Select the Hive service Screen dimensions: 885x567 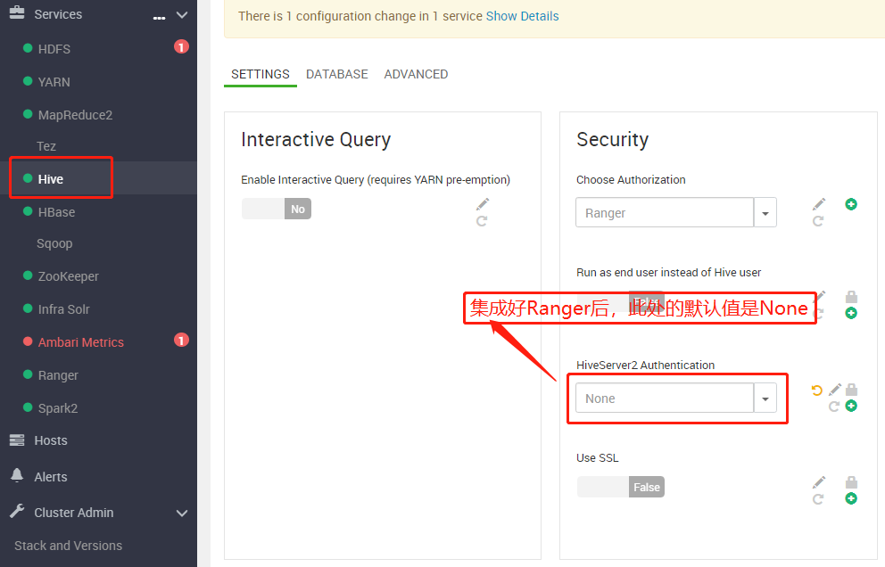coord(50,179)
